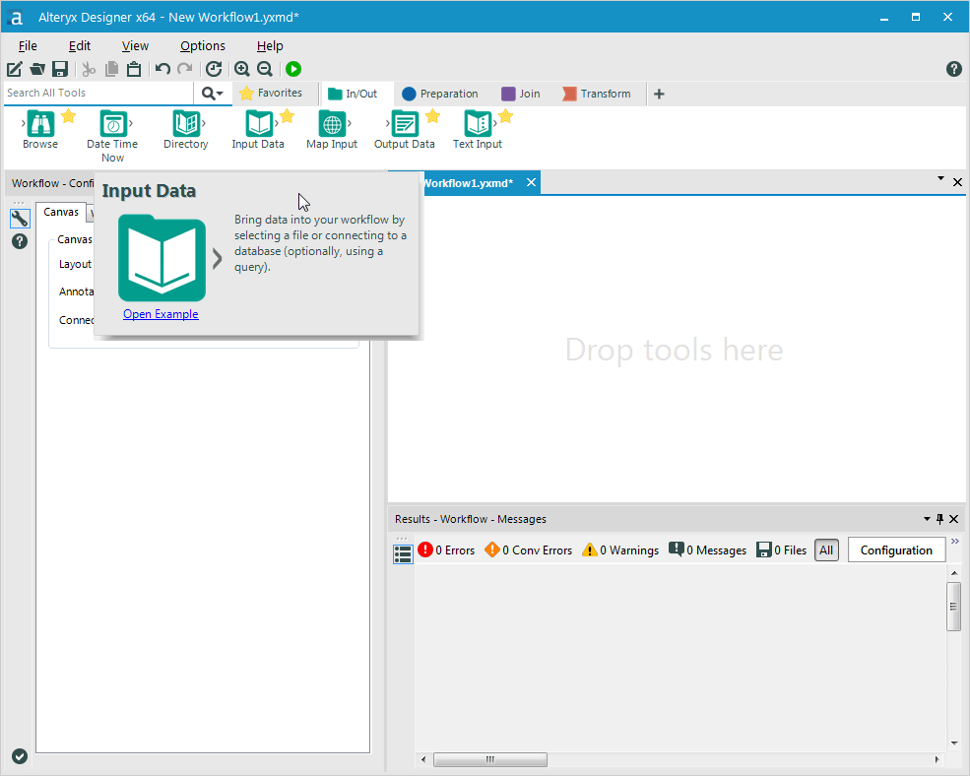
Task: Switch to the Join tool category
Action: point(520,94)
